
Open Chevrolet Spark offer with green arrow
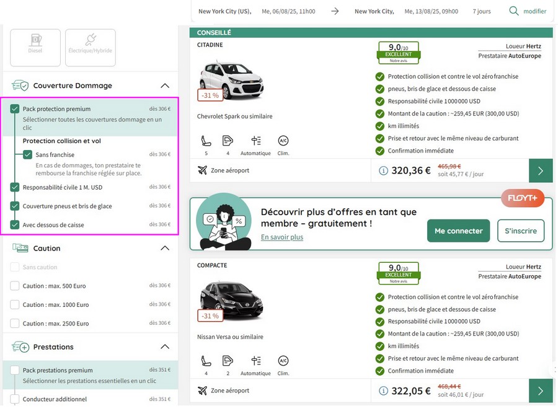(540, 170)
